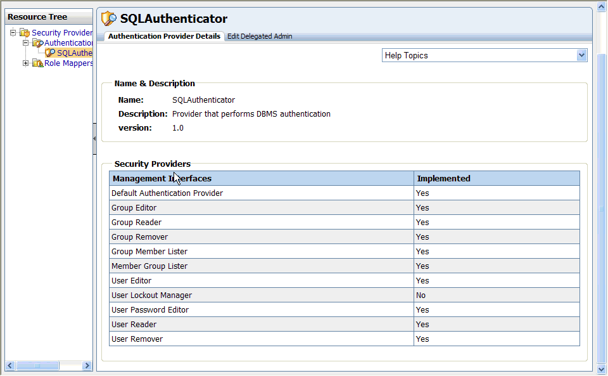The image size is (608, 376).
Task: Open the Help Topics dropdown
Action: 581,55
